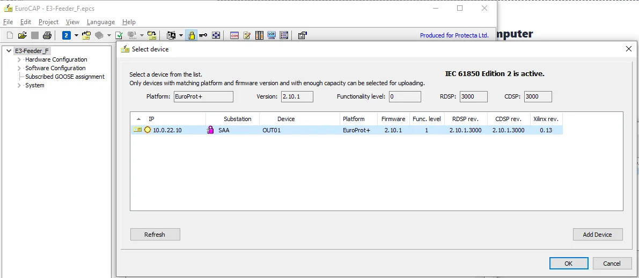The image size is (639, 278).
Task: Click the blue '2' edition toolbar icon
Action: tap(67, 35)
